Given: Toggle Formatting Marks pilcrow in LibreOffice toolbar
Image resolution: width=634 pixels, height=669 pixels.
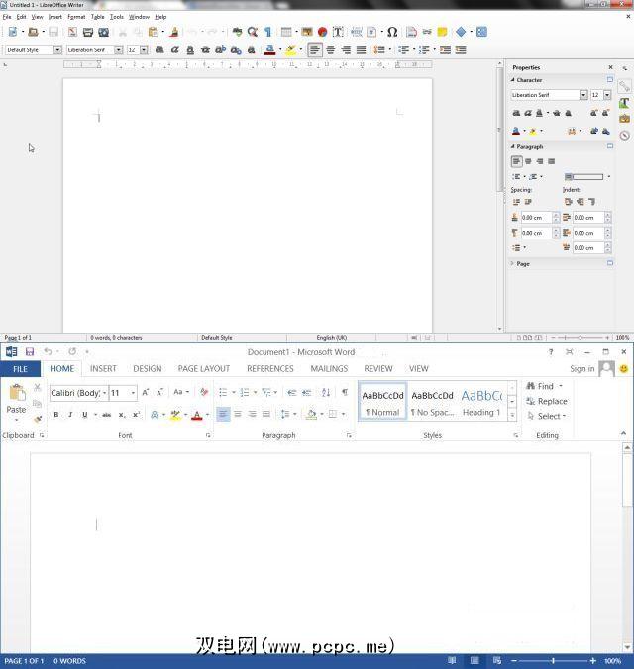Looking at the screenshot, I should point(268,32).
